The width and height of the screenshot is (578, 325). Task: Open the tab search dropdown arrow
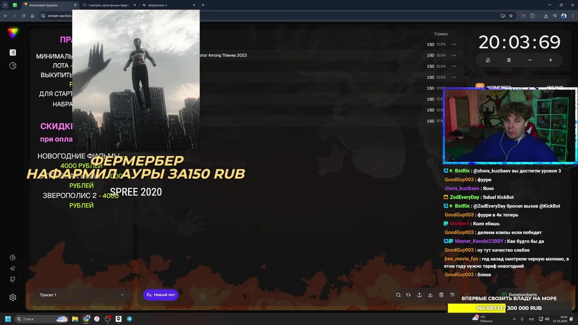[x=5, y=5]
